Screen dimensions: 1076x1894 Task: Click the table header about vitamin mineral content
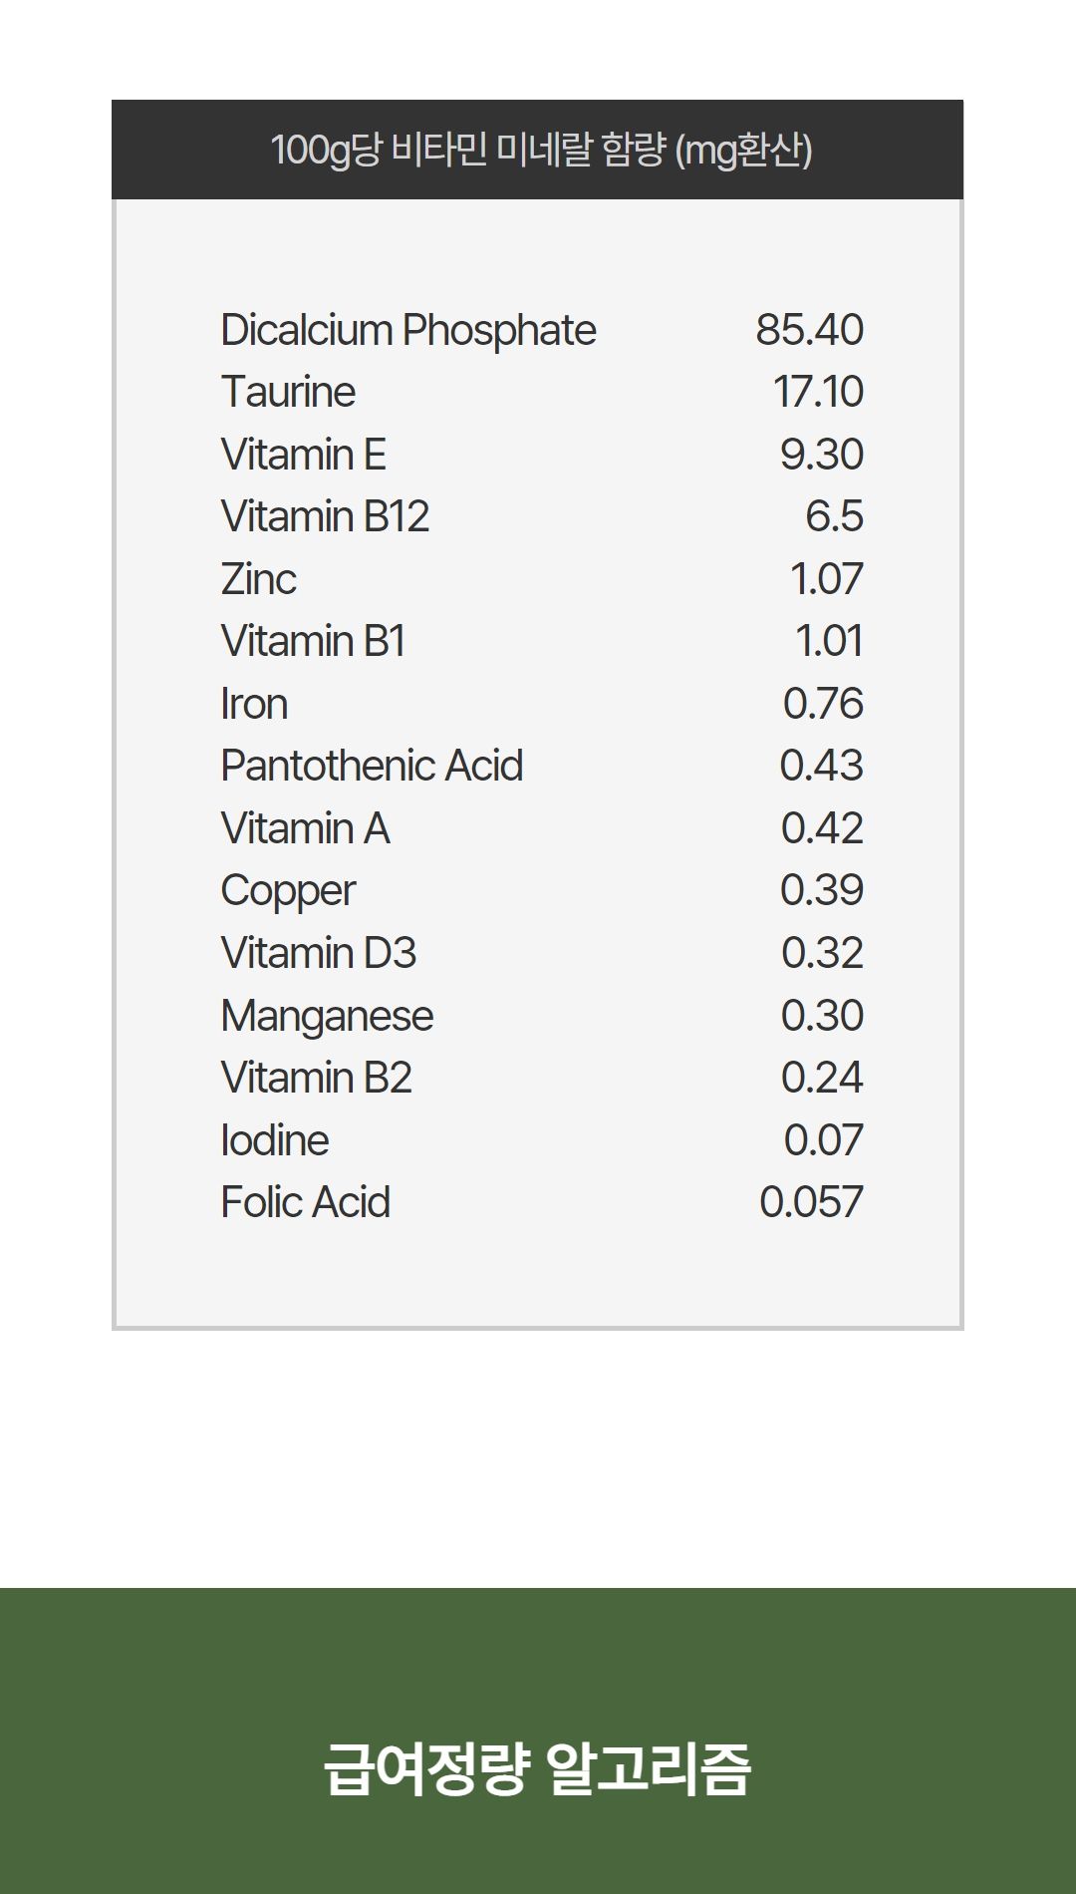click(541, 151)
